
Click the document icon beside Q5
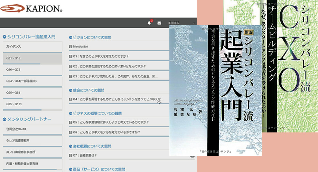tap(71, 122)
